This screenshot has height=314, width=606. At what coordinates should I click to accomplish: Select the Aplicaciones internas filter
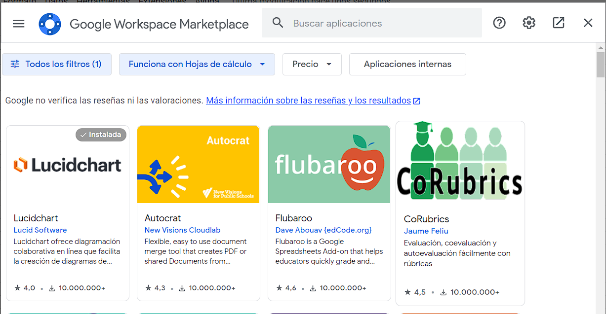click(x=407, y=64)
